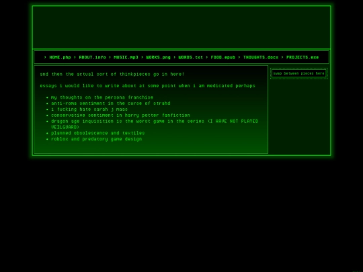Select THOUGHTS.docx in the navigation
363x272 pixels.
(x=261, y=57)
